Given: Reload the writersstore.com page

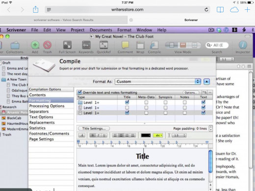Looking at the screenshot, I should pyautogui.click(x=206, y=10).
